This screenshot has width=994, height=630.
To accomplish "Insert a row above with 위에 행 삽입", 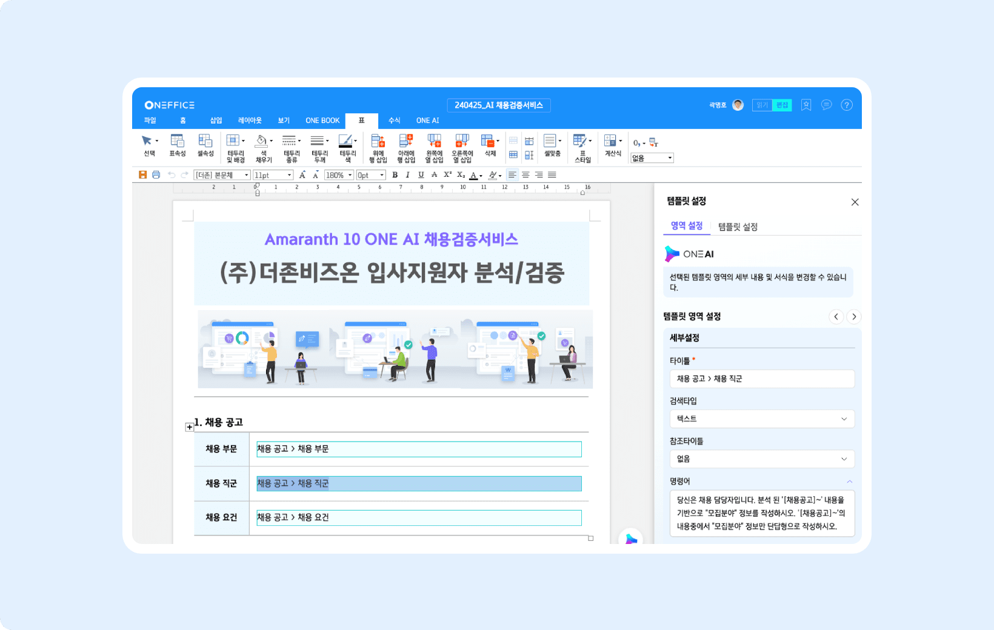I will (378, 148).
